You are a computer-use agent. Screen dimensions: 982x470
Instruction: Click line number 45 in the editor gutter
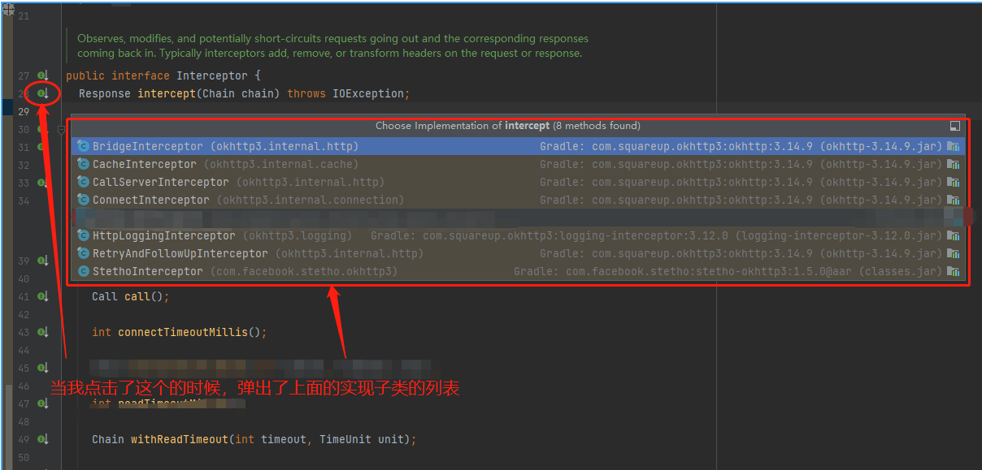(22, 368)
